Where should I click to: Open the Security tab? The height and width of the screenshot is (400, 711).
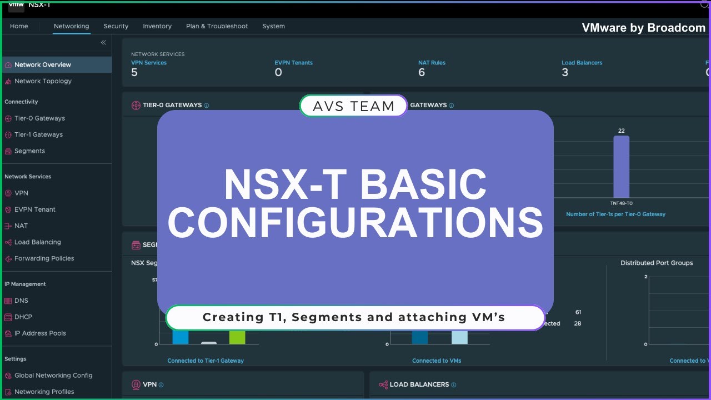[x=116, y=26]
